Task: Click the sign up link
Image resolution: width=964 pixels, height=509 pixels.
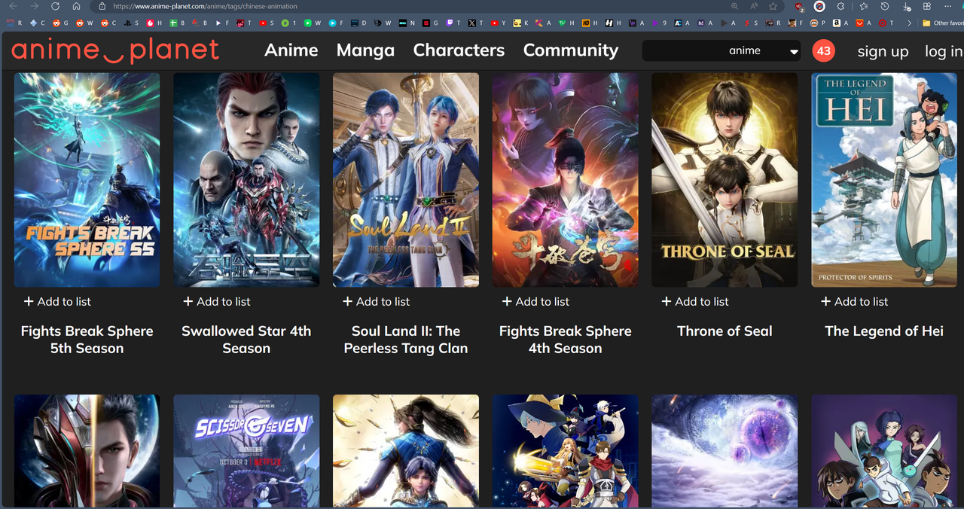Action: [883, 51]
